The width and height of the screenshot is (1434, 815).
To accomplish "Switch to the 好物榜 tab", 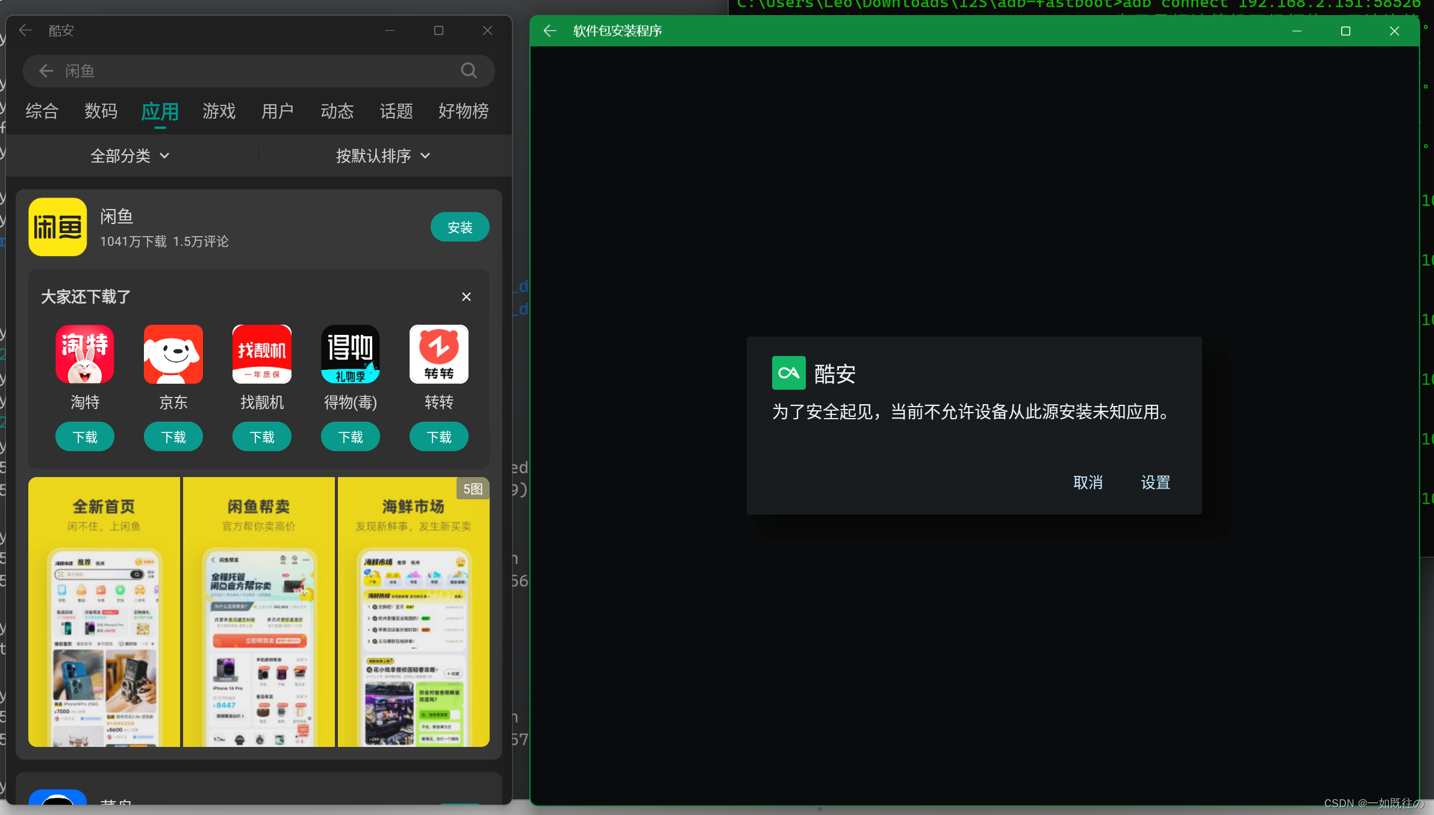I will (463, 111).
